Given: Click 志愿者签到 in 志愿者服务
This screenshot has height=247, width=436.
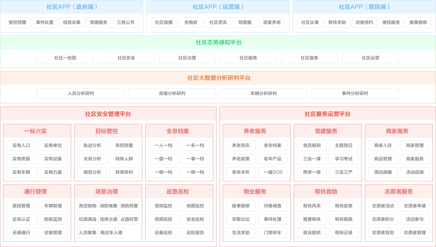Looking at the screenshot, I should 383,233.
